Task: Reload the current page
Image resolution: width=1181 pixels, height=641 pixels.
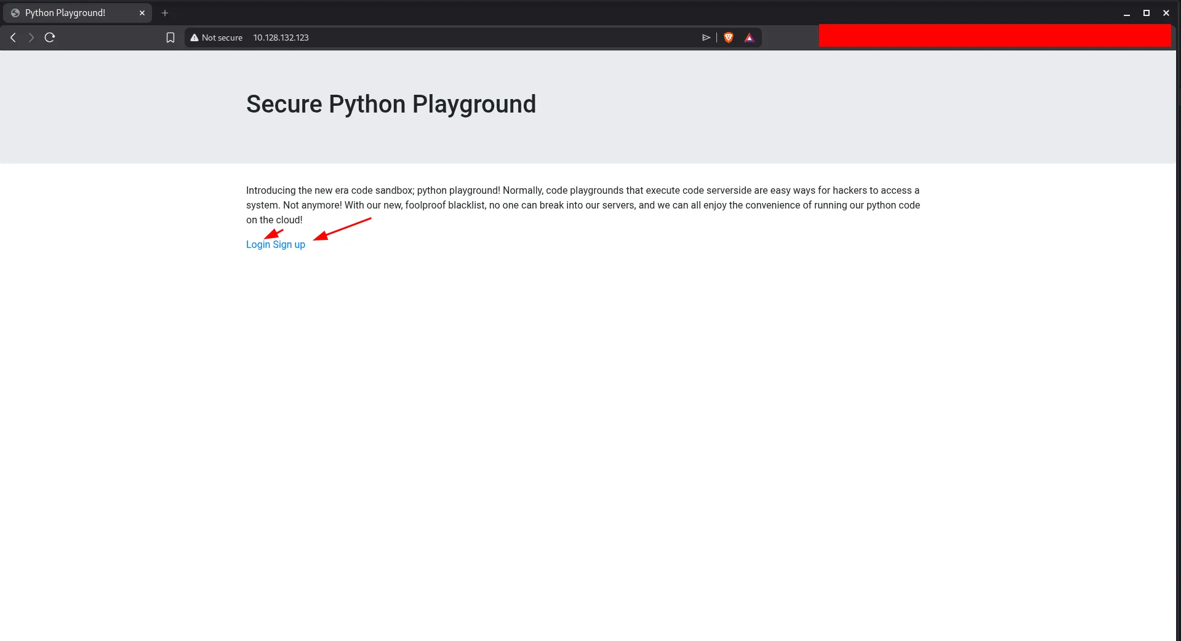Action: [x=50, y=38]
